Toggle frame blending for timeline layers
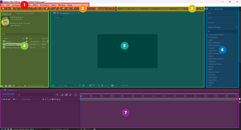This screenshot has width=241, height=130. coord(66,95)
